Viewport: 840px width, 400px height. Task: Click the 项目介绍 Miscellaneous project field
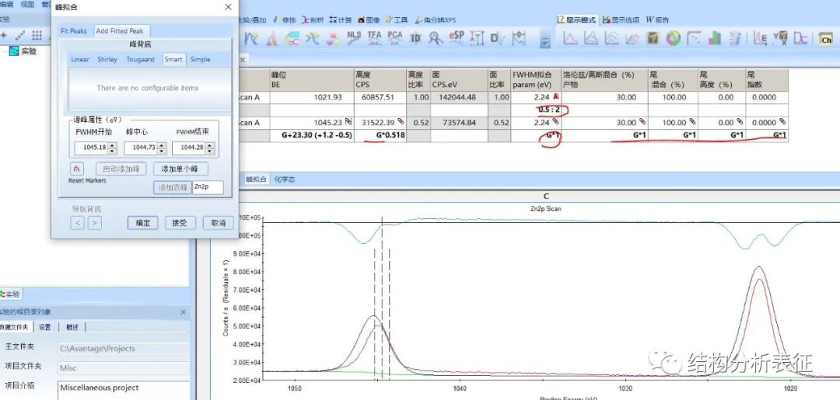click(x=124, y=390)
